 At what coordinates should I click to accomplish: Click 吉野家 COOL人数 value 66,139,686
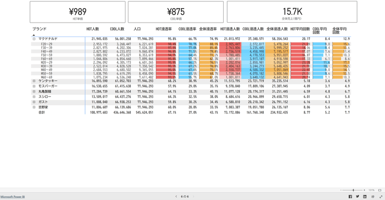click(x=122, y=107)
